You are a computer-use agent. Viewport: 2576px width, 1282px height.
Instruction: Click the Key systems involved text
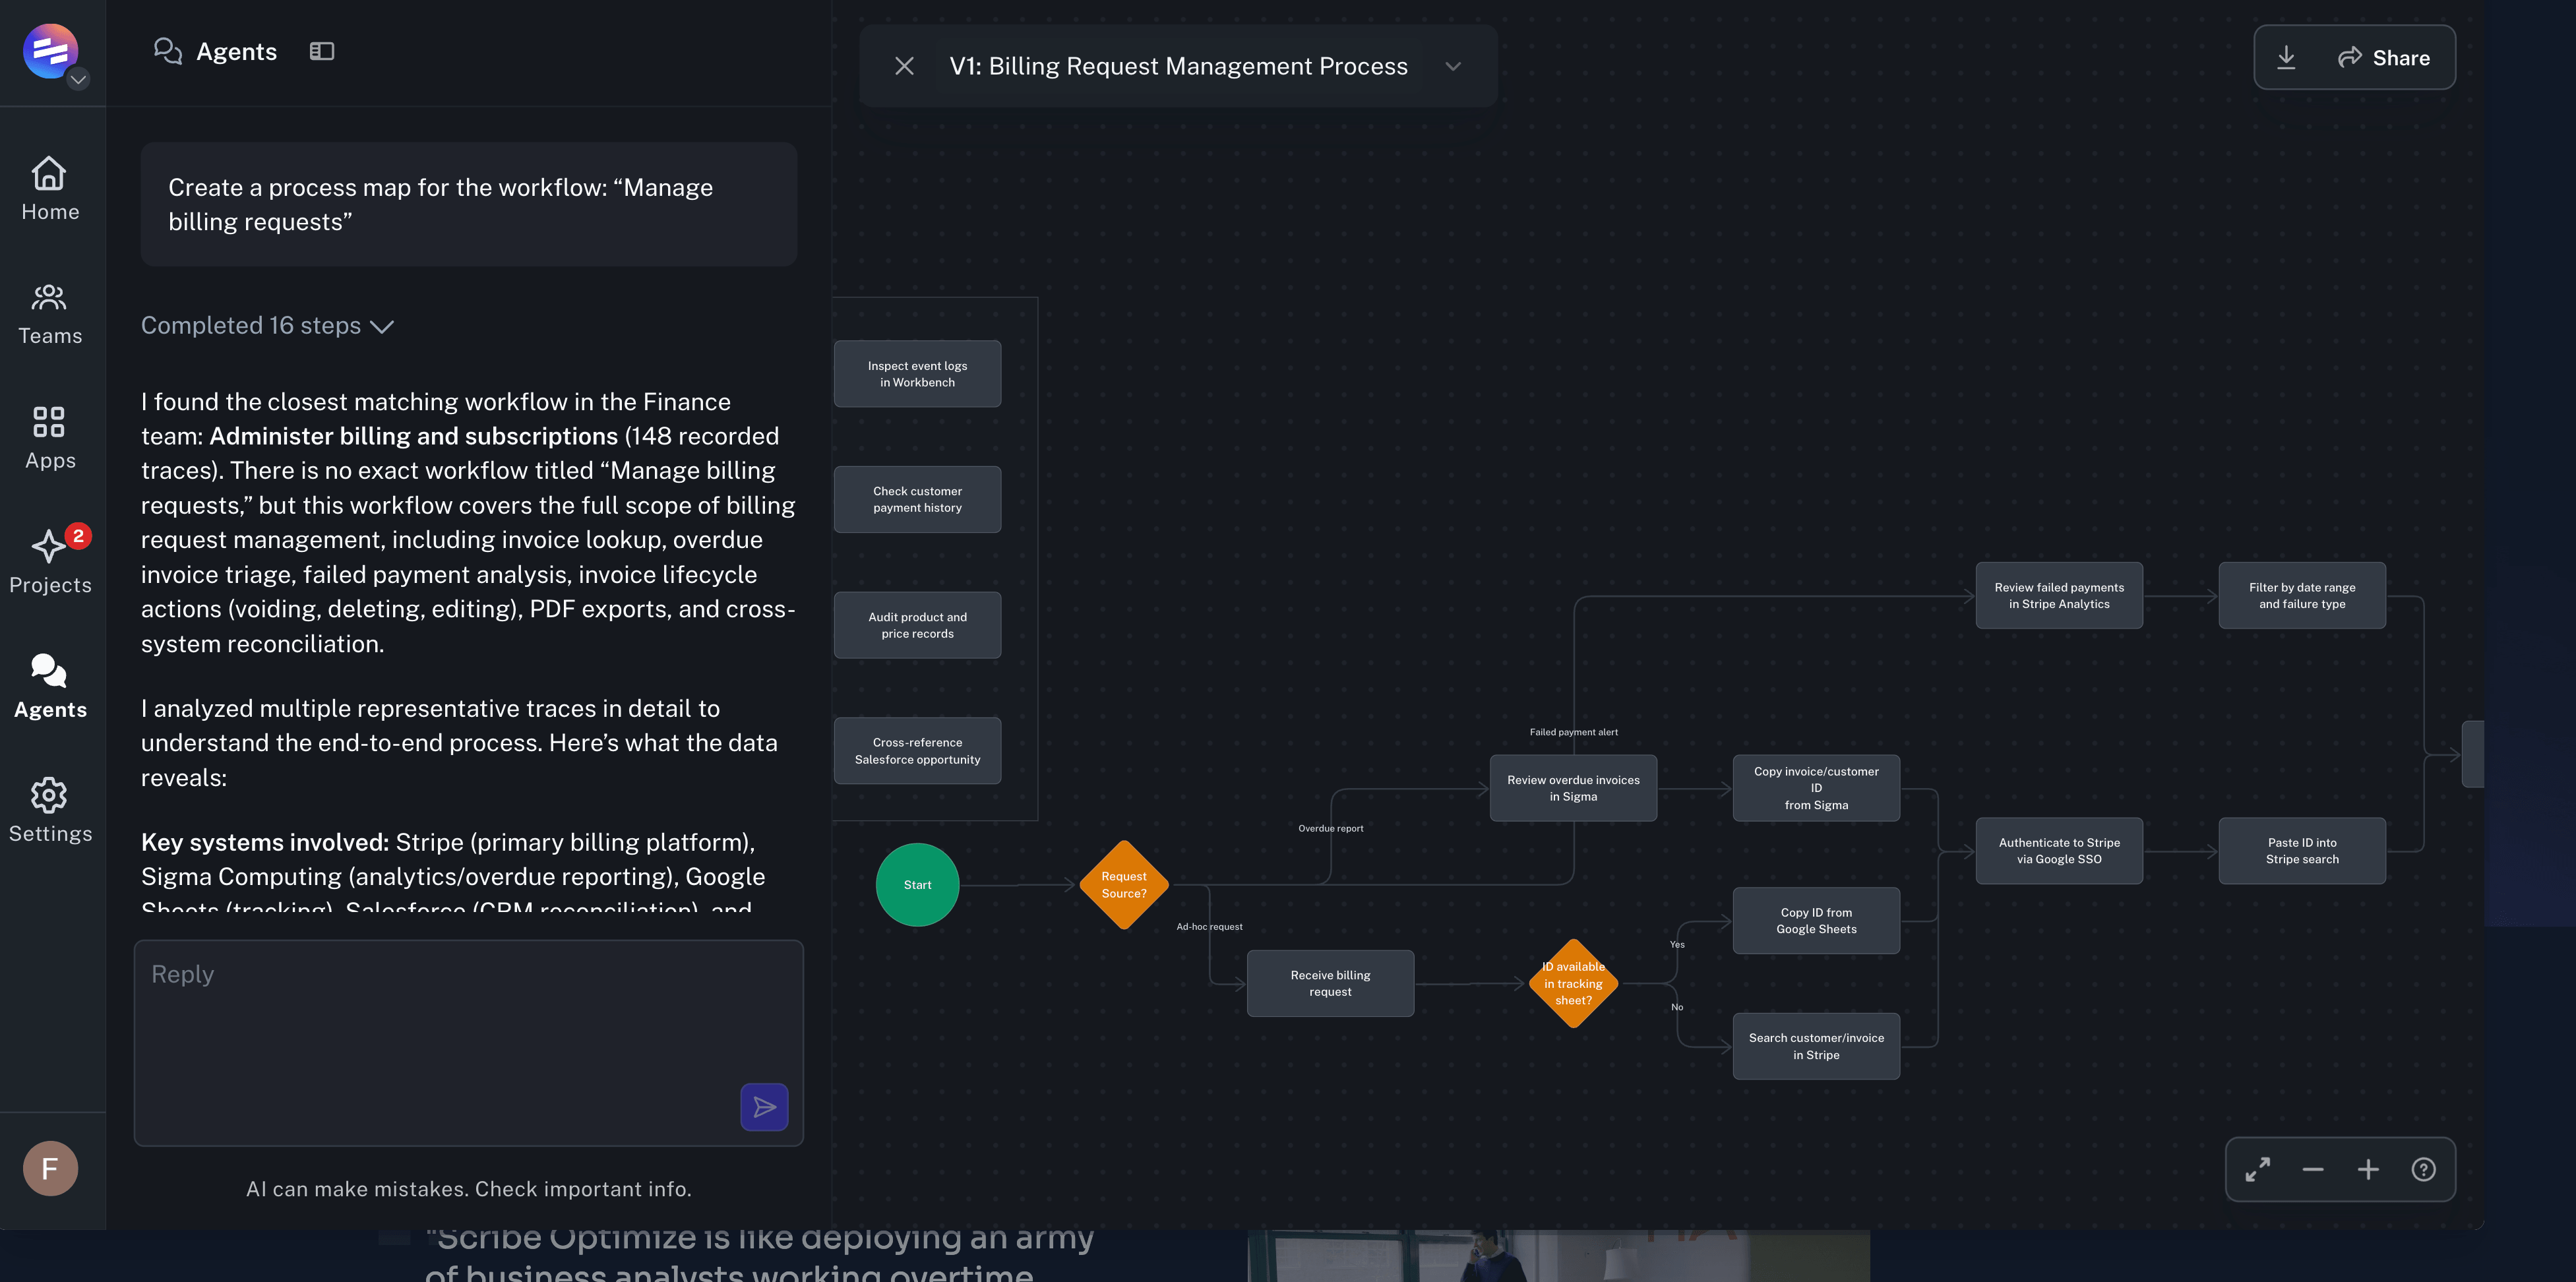coord(264,842)
